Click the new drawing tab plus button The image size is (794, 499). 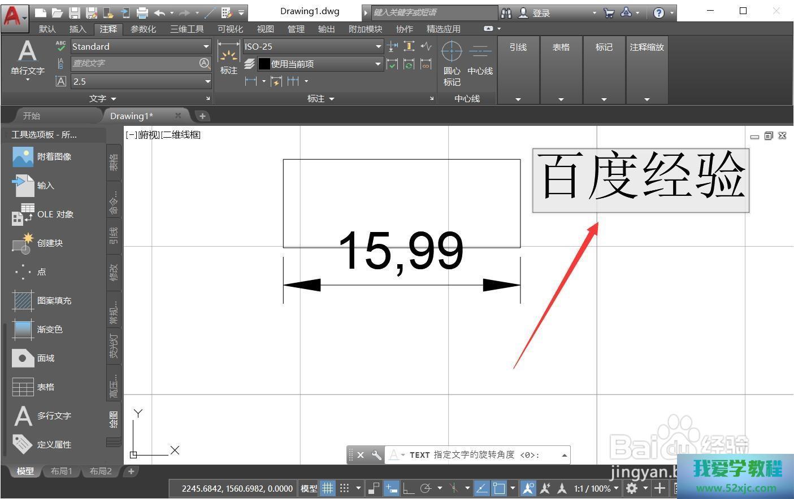pos(202,116)
